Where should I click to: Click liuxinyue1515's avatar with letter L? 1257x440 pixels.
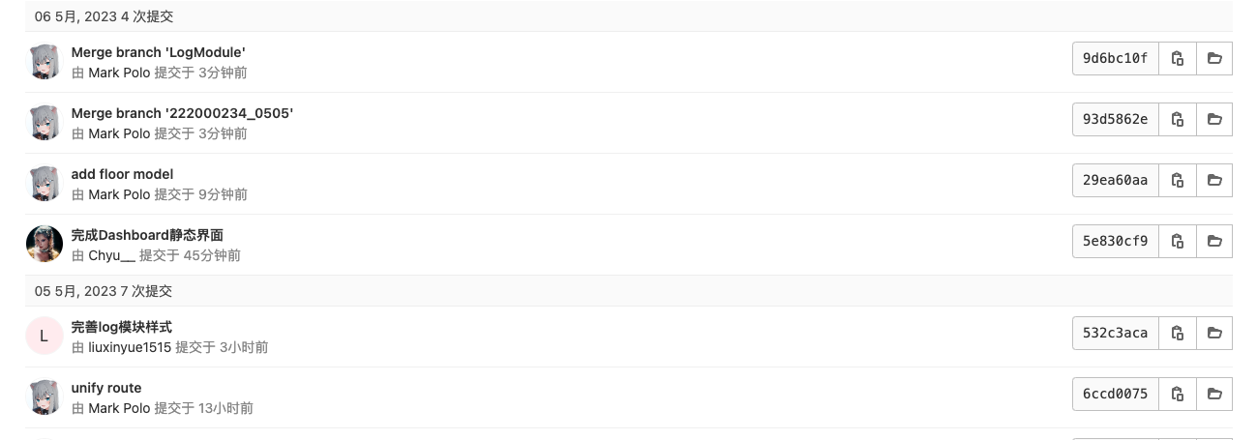[44, 336]
